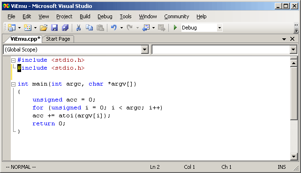Click the Navigate Backward icon
This screenshot has height=173, width=301.
(146, 28)
